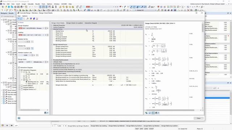Switch to Design Checks in Location tab
Image resolution: width=232 pixels, height=130 pixels.
[x=74, y=23]
